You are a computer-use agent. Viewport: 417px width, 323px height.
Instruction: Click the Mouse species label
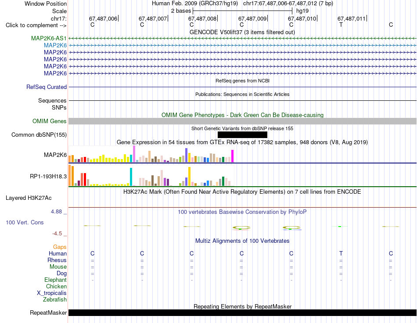[58, 267]
